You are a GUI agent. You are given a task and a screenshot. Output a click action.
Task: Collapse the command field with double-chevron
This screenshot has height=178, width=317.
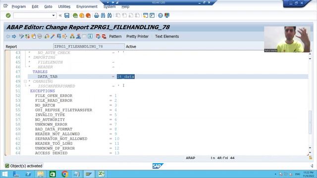click(x=60, y=15)
